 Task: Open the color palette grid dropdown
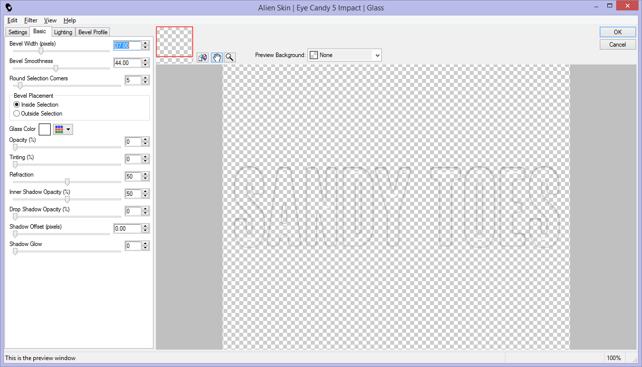[63, 129]
